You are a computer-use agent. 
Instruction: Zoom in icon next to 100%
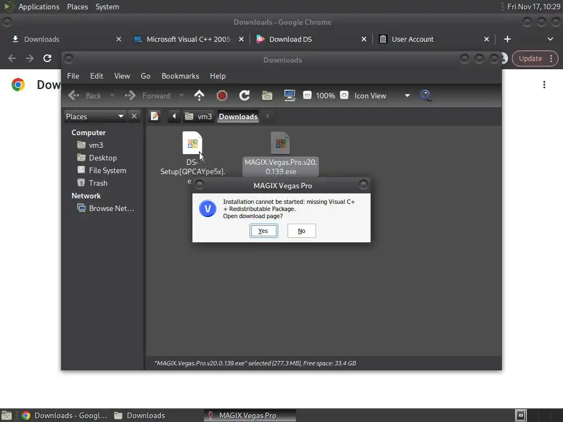pyautogui.click(x=344, y=95)
